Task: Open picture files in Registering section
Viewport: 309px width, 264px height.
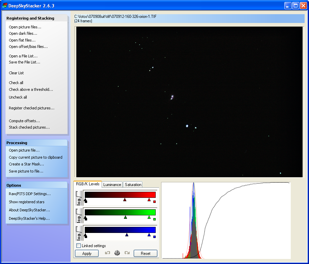Action: [25, 27]
